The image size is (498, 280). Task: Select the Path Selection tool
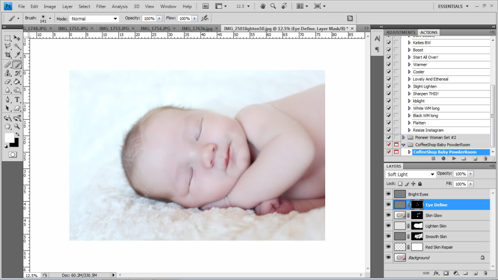point(8,109)
